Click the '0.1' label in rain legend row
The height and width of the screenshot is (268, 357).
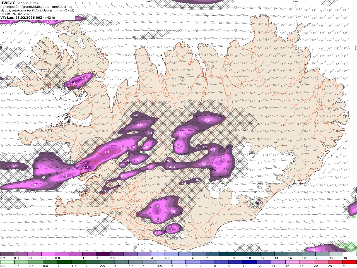[x=2, y=266]
